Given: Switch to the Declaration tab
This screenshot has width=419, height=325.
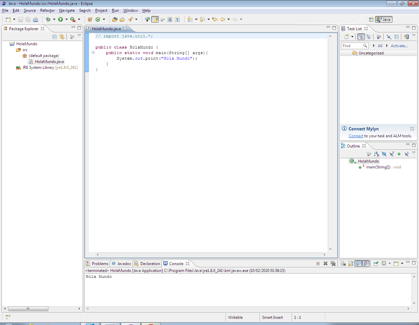Looking at the screenshot, I should pos(147,263).
